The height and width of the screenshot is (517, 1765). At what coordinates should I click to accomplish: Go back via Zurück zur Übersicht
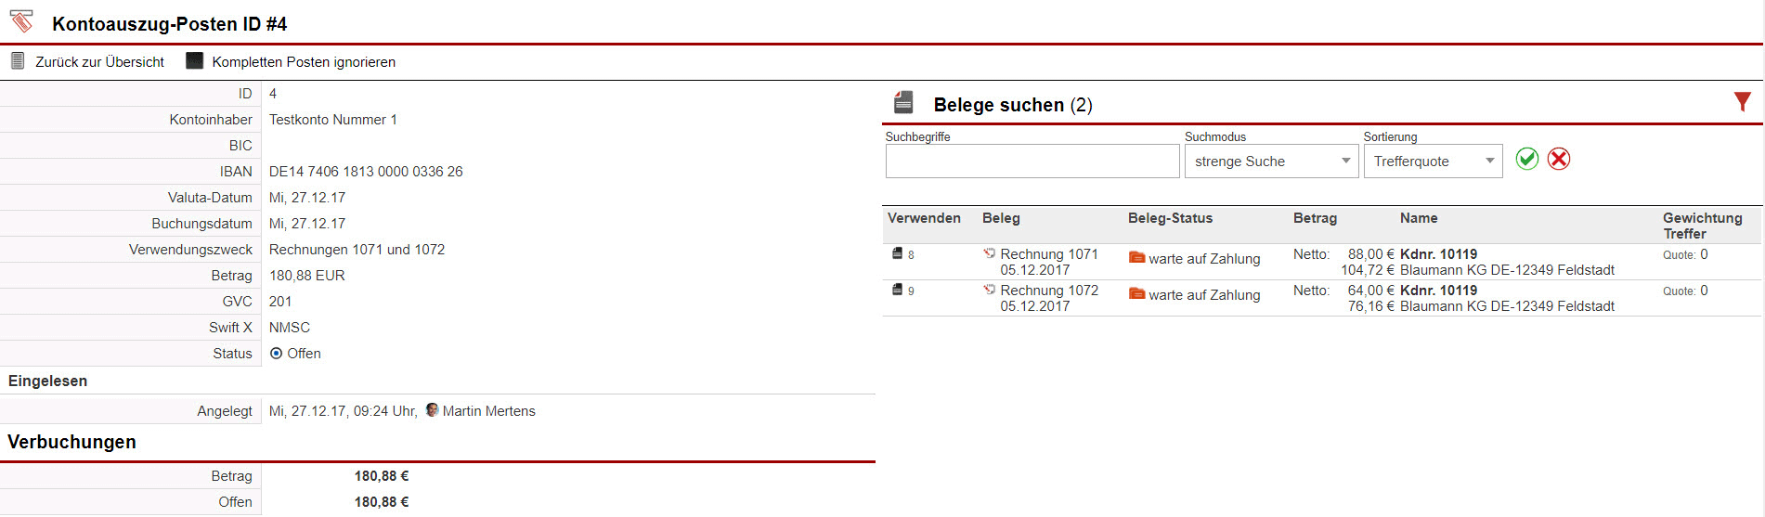(99, 62)
